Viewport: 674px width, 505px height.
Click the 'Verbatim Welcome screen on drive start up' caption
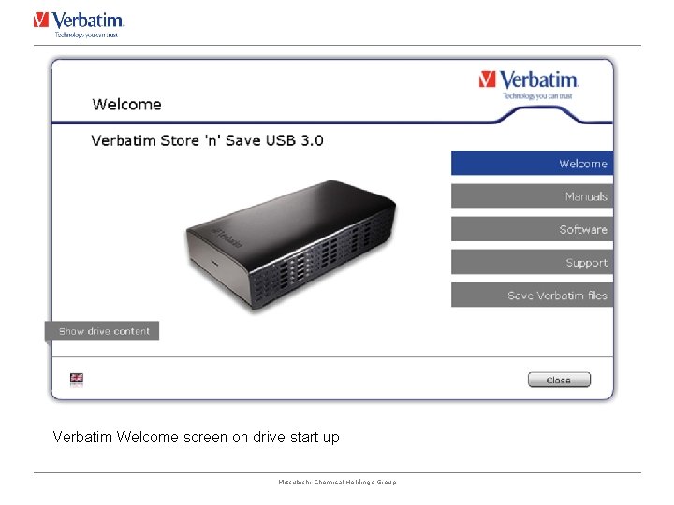coord(196,437)
